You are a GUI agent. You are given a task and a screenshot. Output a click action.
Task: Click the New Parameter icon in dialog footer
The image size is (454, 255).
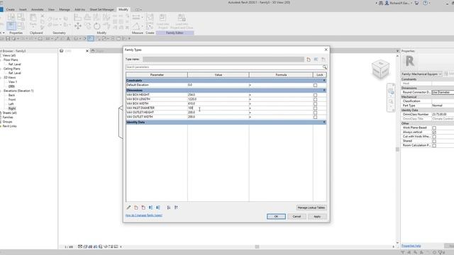136,208
